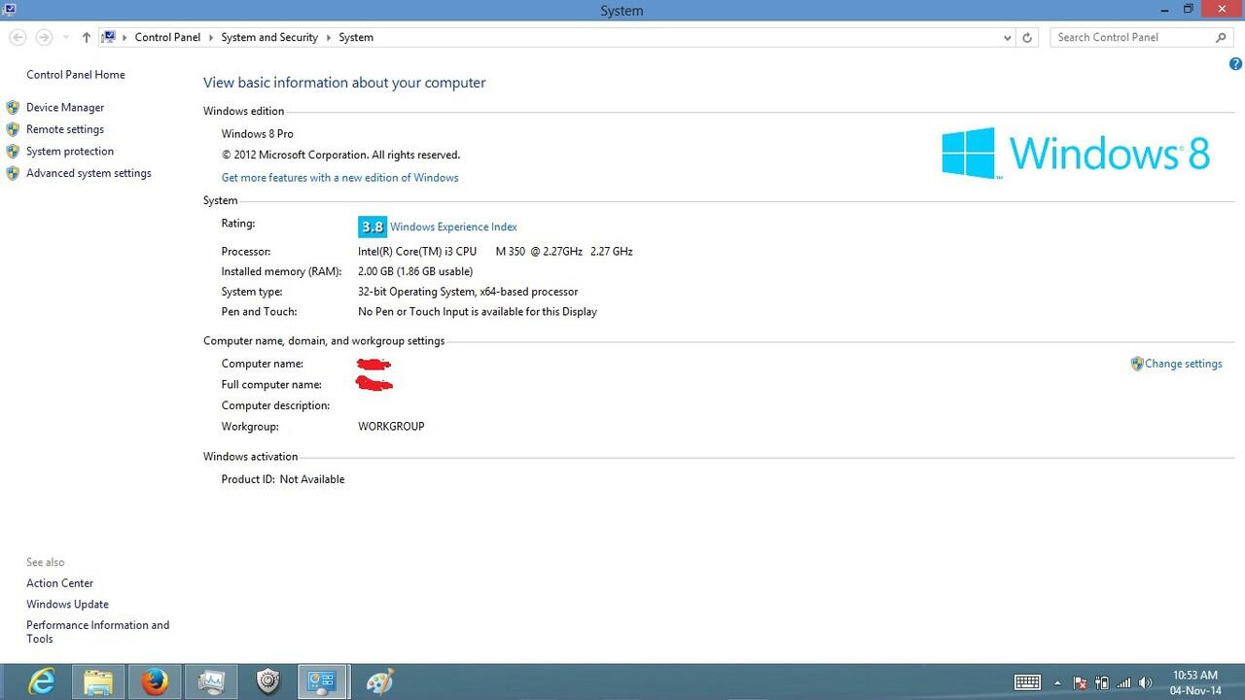Open the help question mark icon
1245x700 pixels.
[1235, 64]
